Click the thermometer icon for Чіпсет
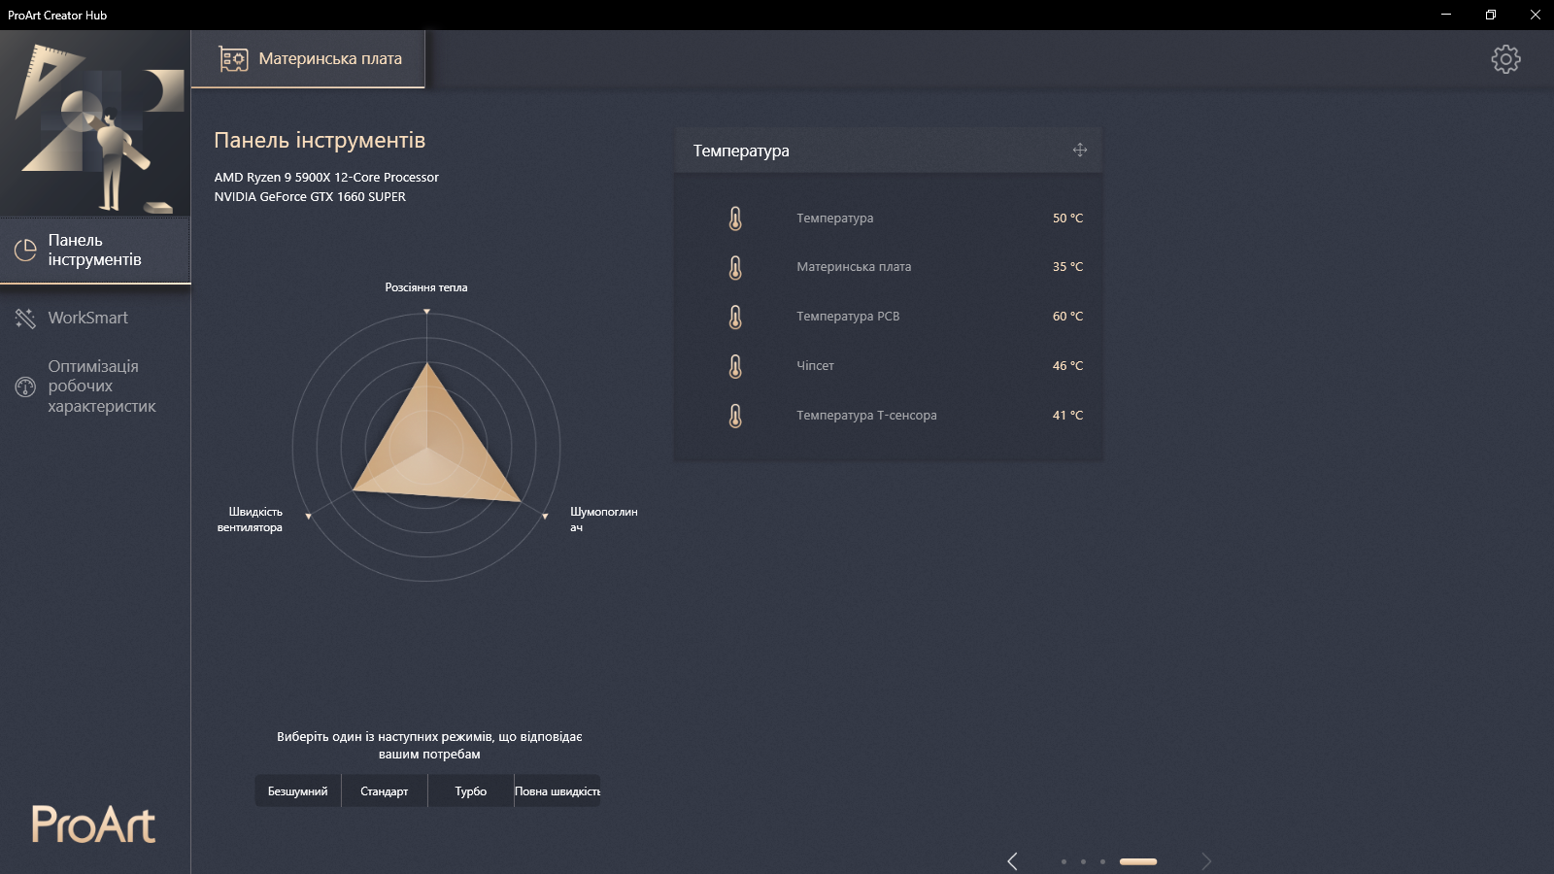The image size is (1554, 874). pyautogui.click(x=735, y=366)
